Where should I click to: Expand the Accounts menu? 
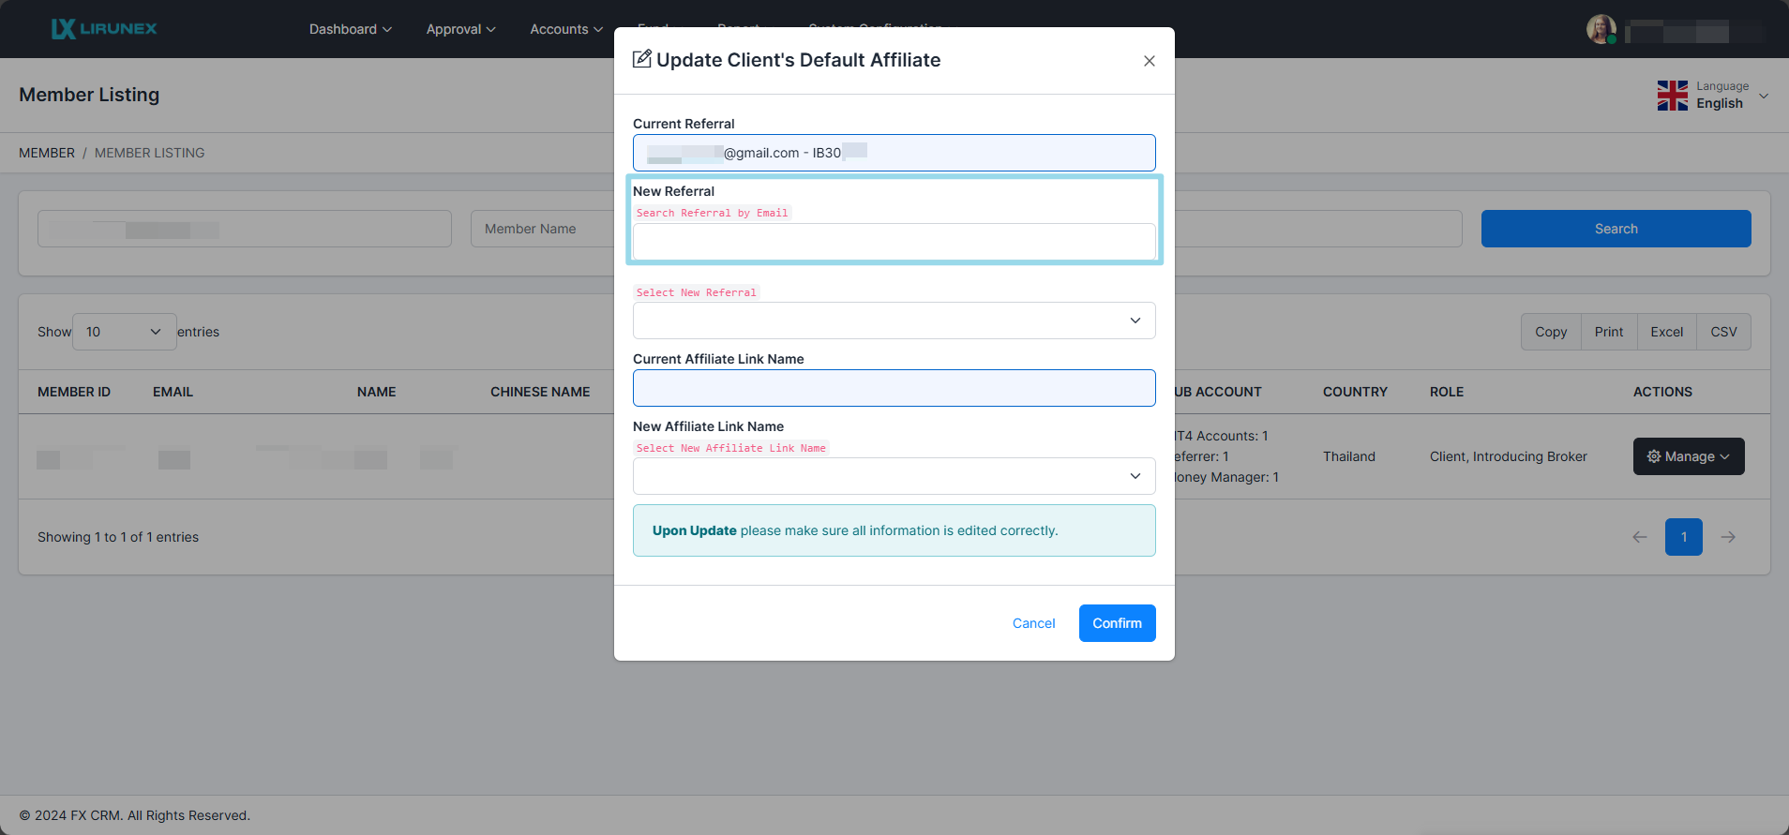point(565,29)
